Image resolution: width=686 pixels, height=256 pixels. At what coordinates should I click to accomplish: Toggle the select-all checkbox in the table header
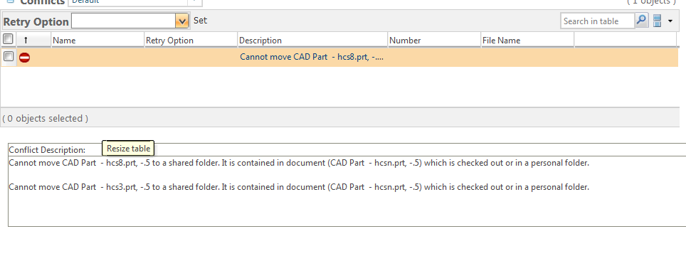click(8, 39)
